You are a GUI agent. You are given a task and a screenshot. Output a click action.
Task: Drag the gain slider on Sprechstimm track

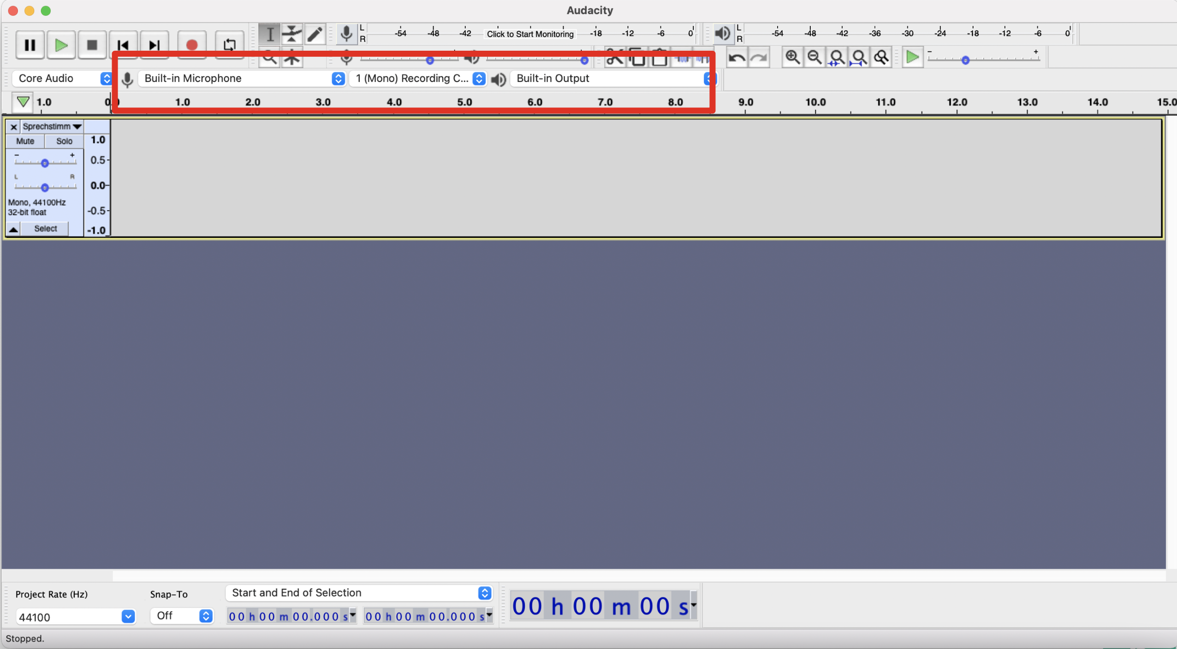(44, 163)
